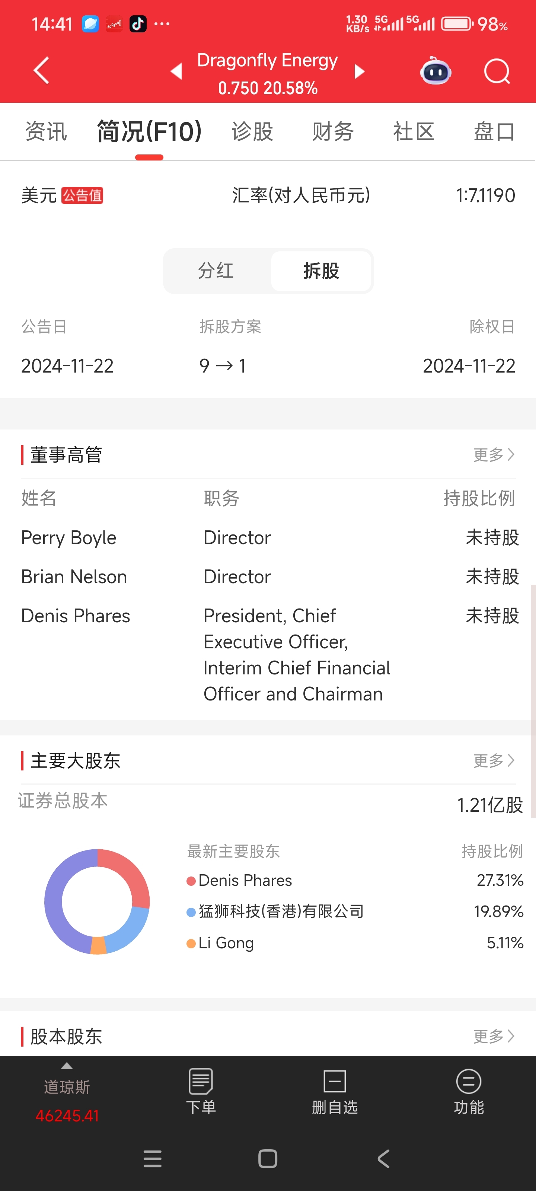The image size is (536, 1191).
Task: Open the 诊股 stock diagnosis tab
Action: click(x=252, y=132)
